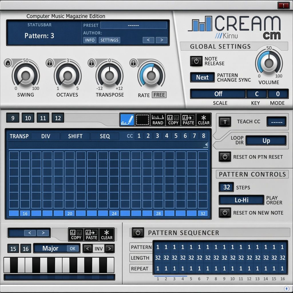Toggle step 32 at the grid bottom
The width and height of the screenshot is (293, 293).
click(x=203, y=213)
